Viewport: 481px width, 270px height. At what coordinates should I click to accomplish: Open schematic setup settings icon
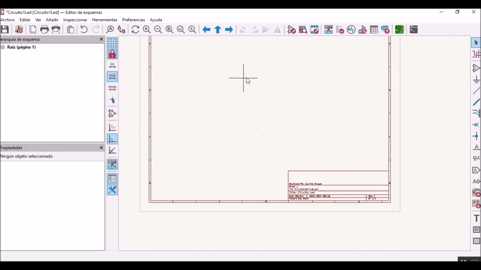(19, 30)
